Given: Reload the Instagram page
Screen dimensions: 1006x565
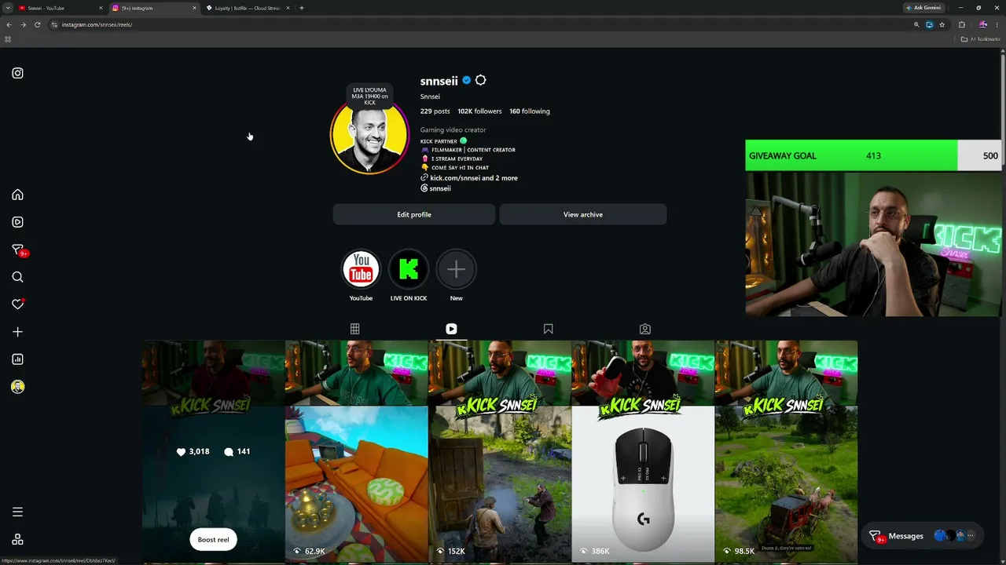Looking at the screenshot, I should (37, 24).
